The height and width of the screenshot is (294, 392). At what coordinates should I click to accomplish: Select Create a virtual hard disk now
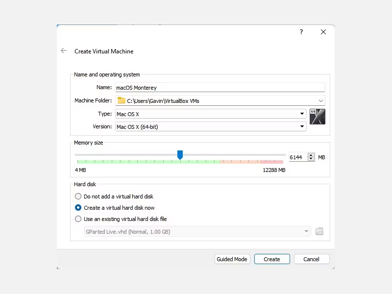tap(78, 207)
